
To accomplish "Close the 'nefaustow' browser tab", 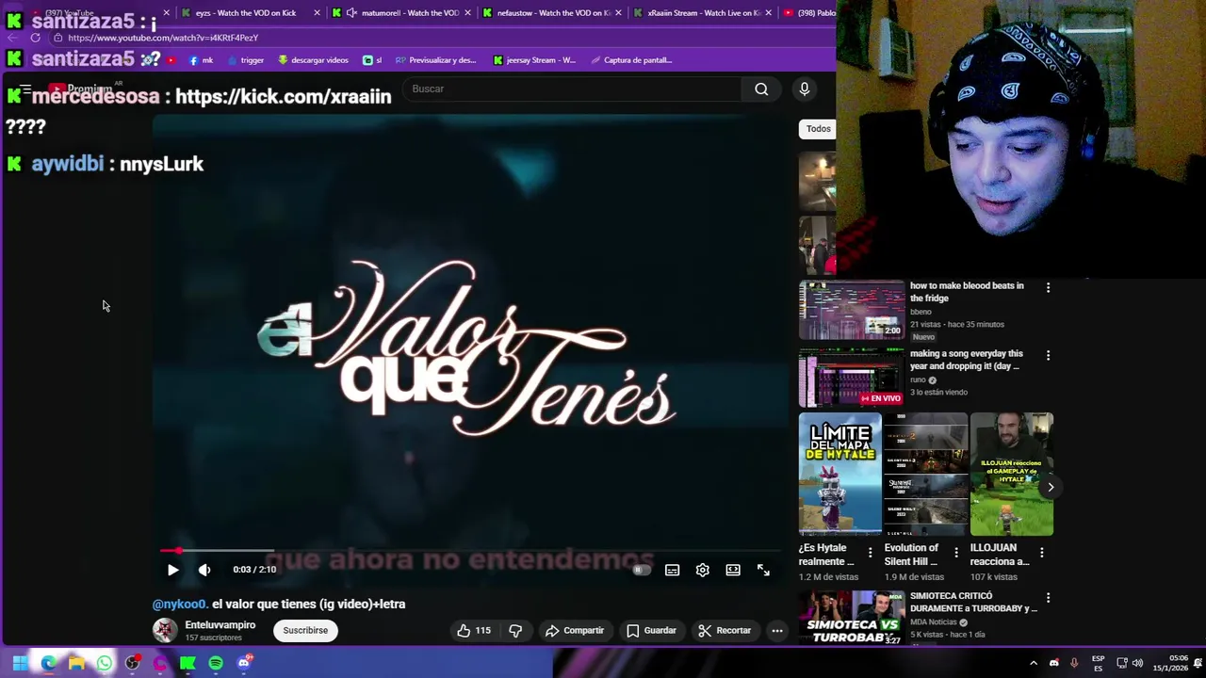I will click(x=618, y=13).
